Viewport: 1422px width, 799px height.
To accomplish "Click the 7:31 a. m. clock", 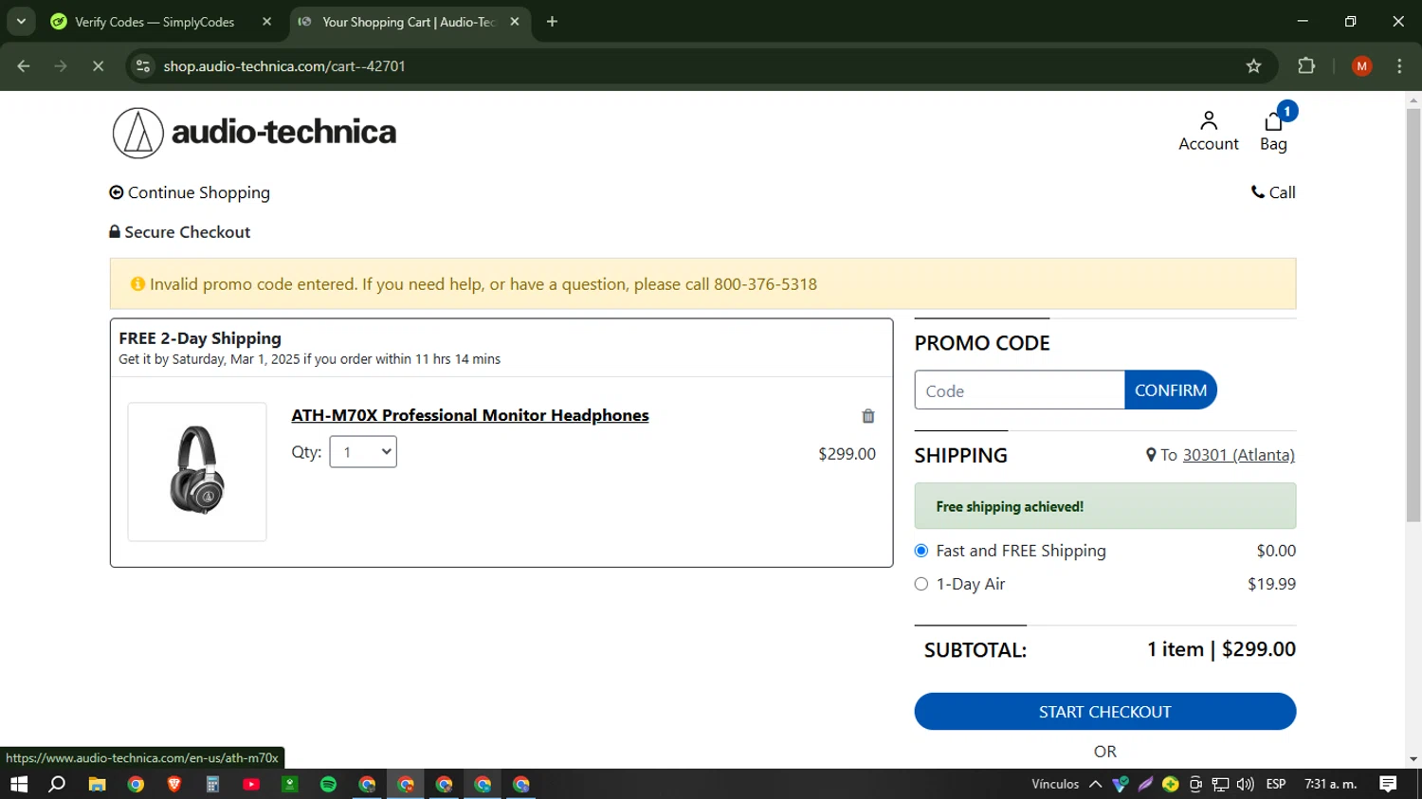I will click(x=1331, y=784).
